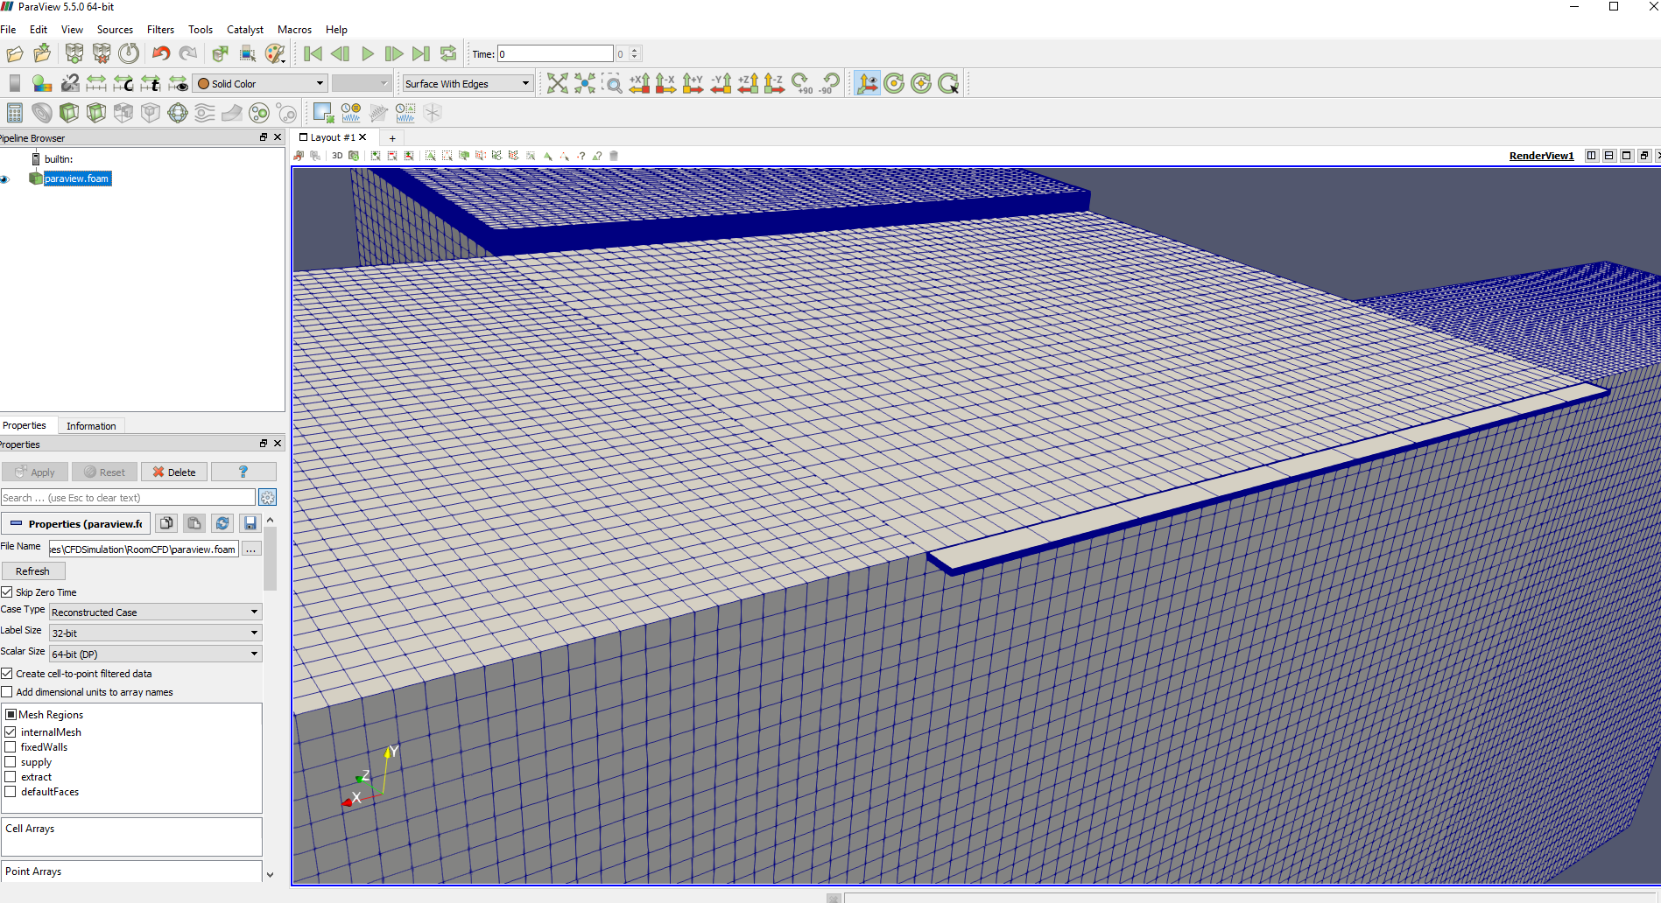Apply the Contour filter
Viewport: 1661px width, 903px height.
pos(42,112)
